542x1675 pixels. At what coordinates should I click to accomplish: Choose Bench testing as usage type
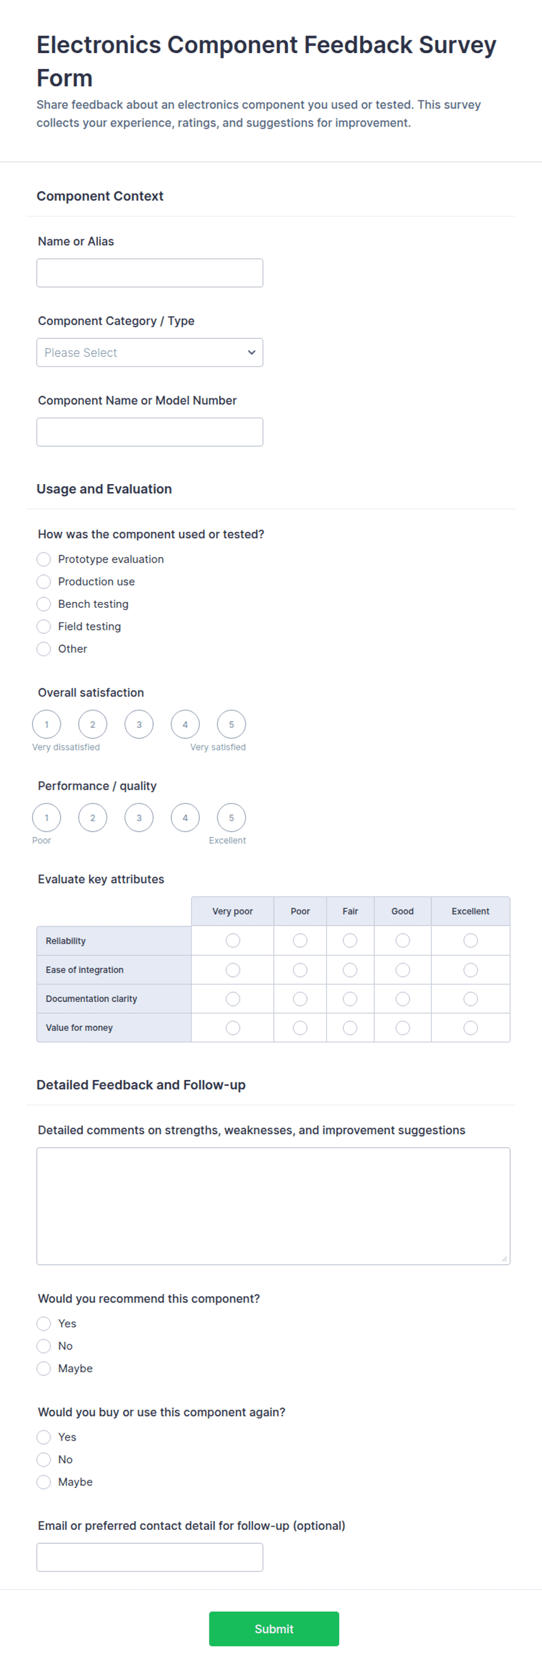44,604
